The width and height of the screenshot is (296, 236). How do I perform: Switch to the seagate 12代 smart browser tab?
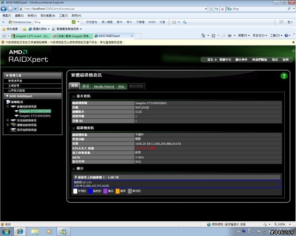point(31,36)
